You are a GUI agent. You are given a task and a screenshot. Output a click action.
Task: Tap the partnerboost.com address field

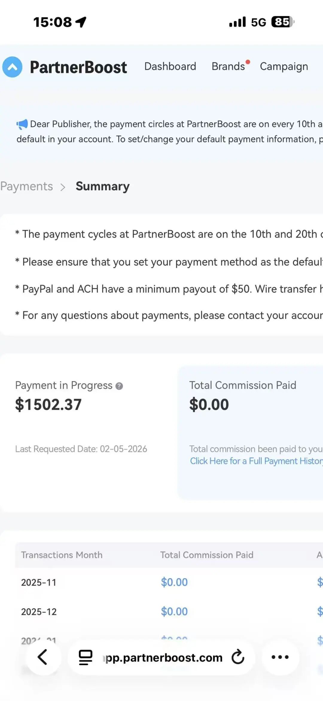point(163,657)
